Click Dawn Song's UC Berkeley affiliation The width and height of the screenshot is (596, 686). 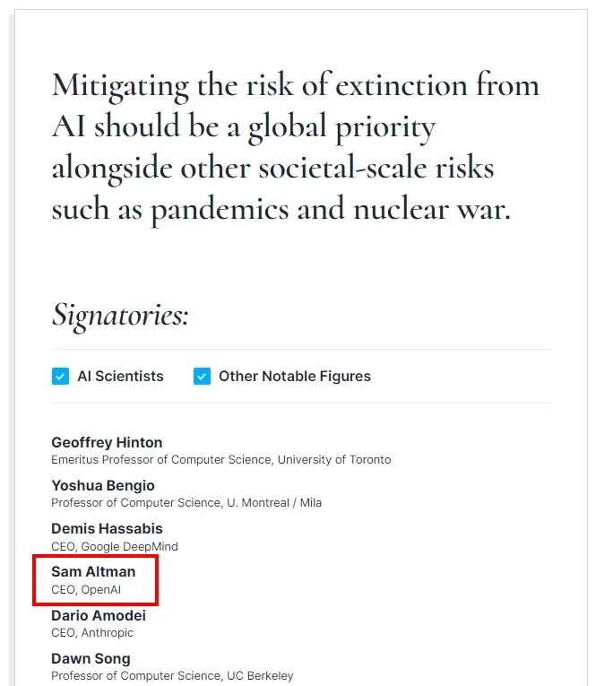coord(260,675)
